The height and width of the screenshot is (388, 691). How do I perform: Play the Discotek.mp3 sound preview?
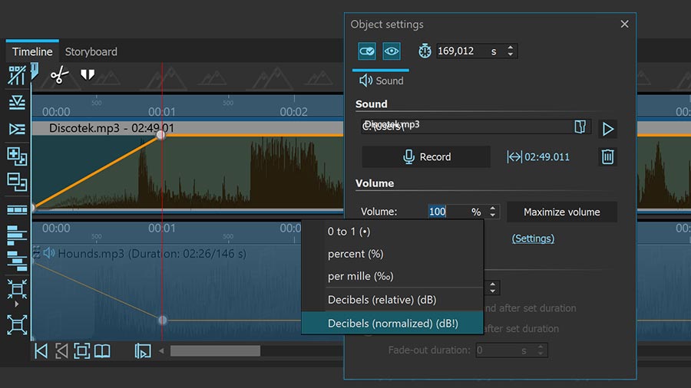point(607,128)
